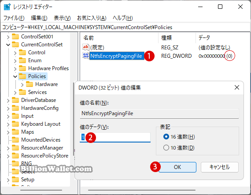This screenshot has height=195, width=251.
Task: Click the 値のデータ input field
Action: [x=115, y=137]
